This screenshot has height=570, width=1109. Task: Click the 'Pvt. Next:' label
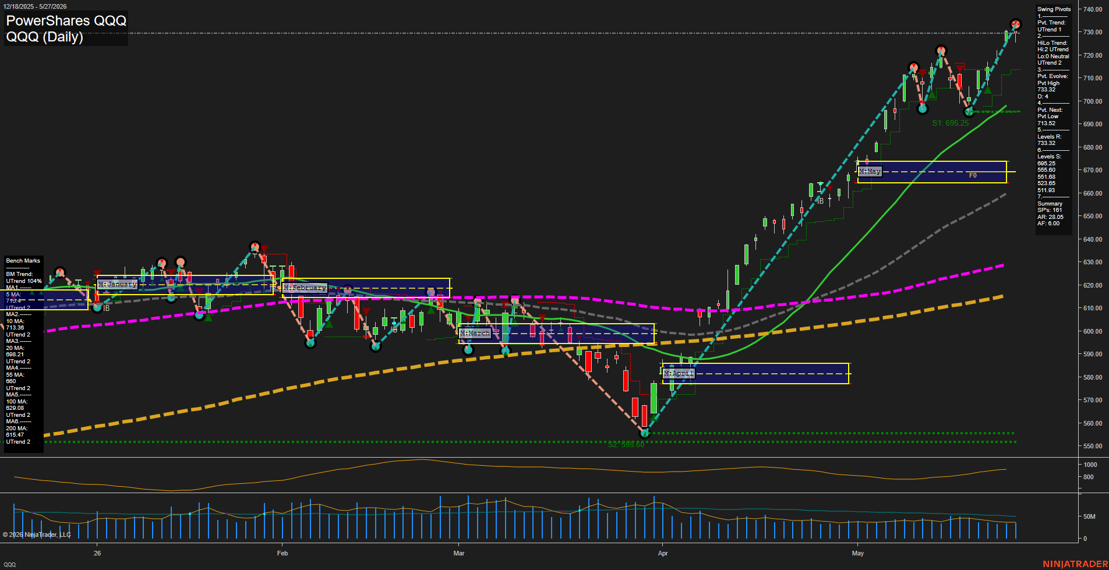(x=1050, y=110)
